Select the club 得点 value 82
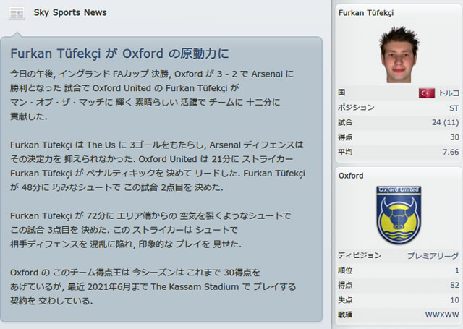The image size is (463, 329). 454,285
